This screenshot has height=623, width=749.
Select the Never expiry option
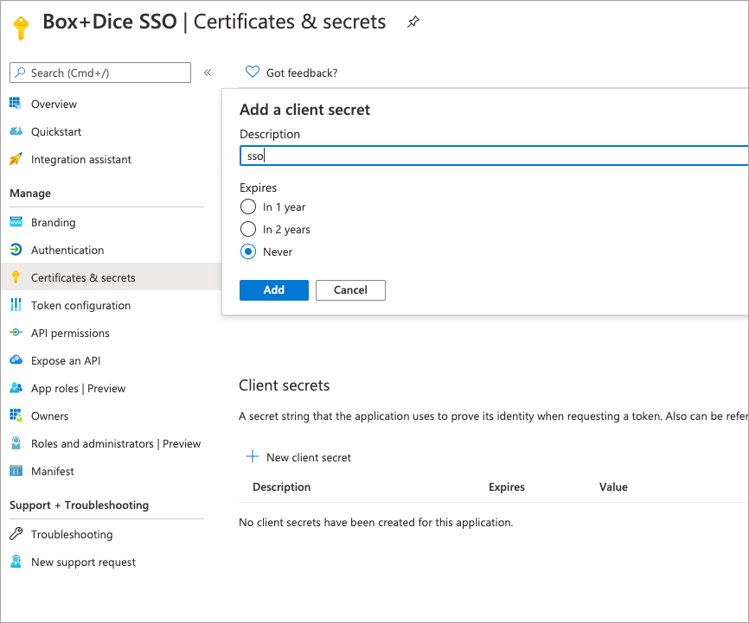248,251
